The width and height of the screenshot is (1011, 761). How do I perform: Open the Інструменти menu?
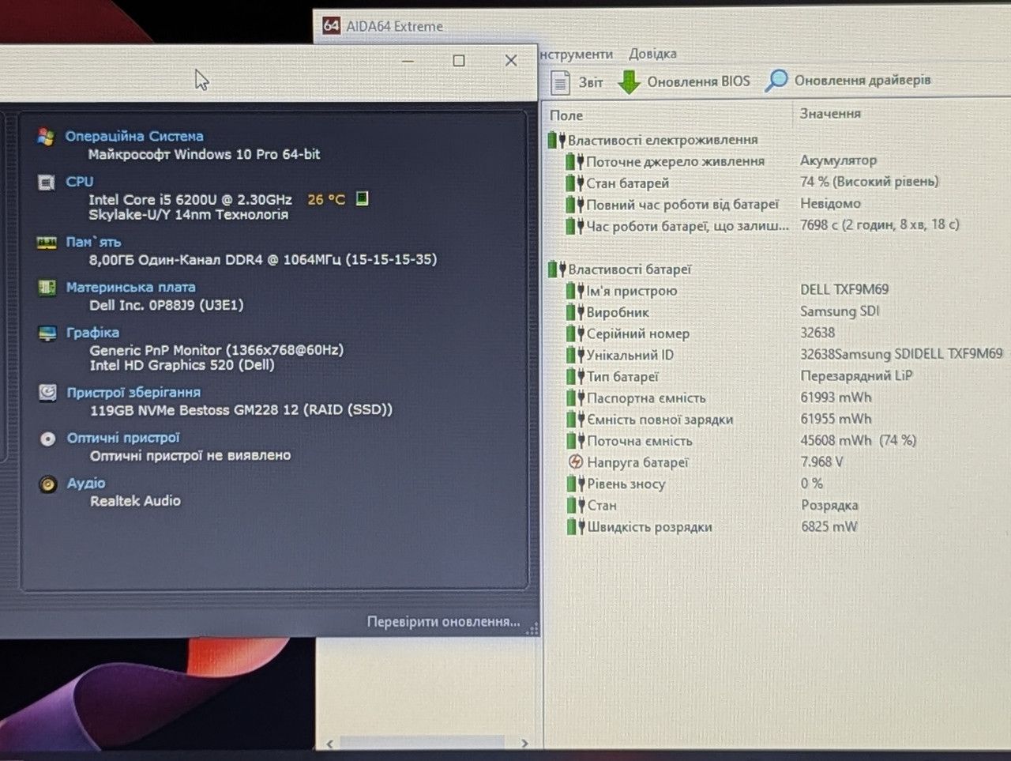pyautogui.click(x=577, y=54)
